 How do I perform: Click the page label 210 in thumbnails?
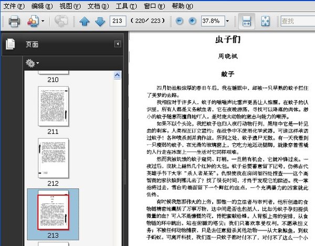click(x=53, y=80)
